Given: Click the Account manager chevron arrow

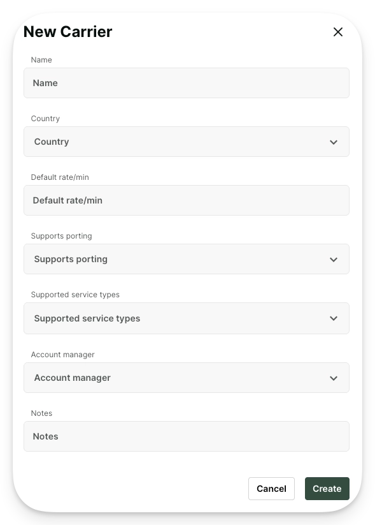Looking at the screenshot, I should click(333, 378).
